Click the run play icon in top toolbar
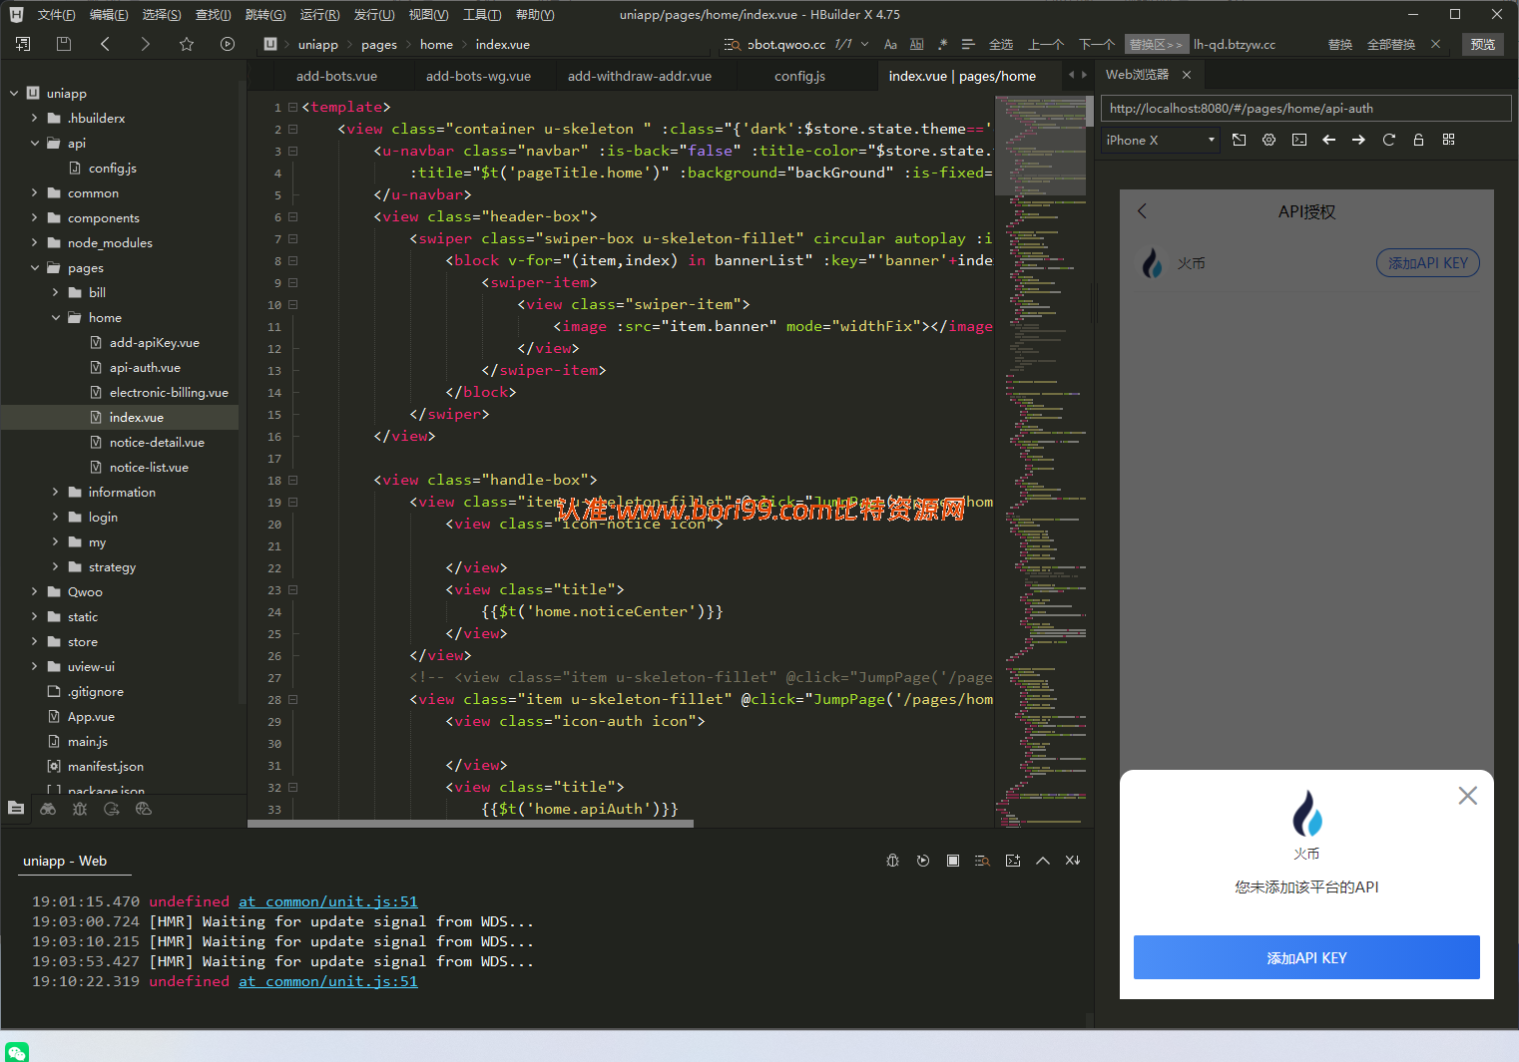The width and height of the screenshot is (1519, 1062). click(228, 44)
